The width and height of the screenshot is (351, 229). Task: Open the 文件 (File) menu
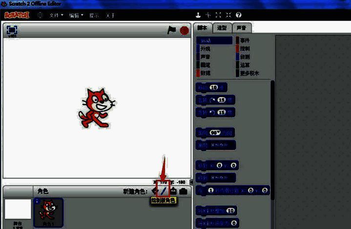coord(56,15)
